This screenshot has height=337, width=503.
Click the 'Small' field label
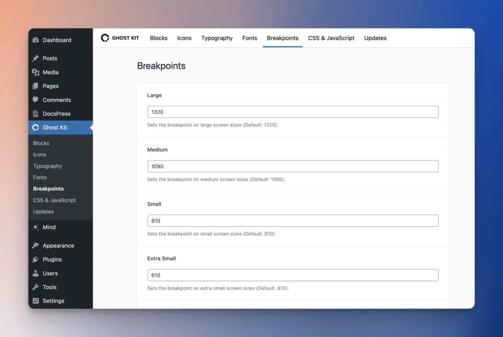click(x=154, y=204)
